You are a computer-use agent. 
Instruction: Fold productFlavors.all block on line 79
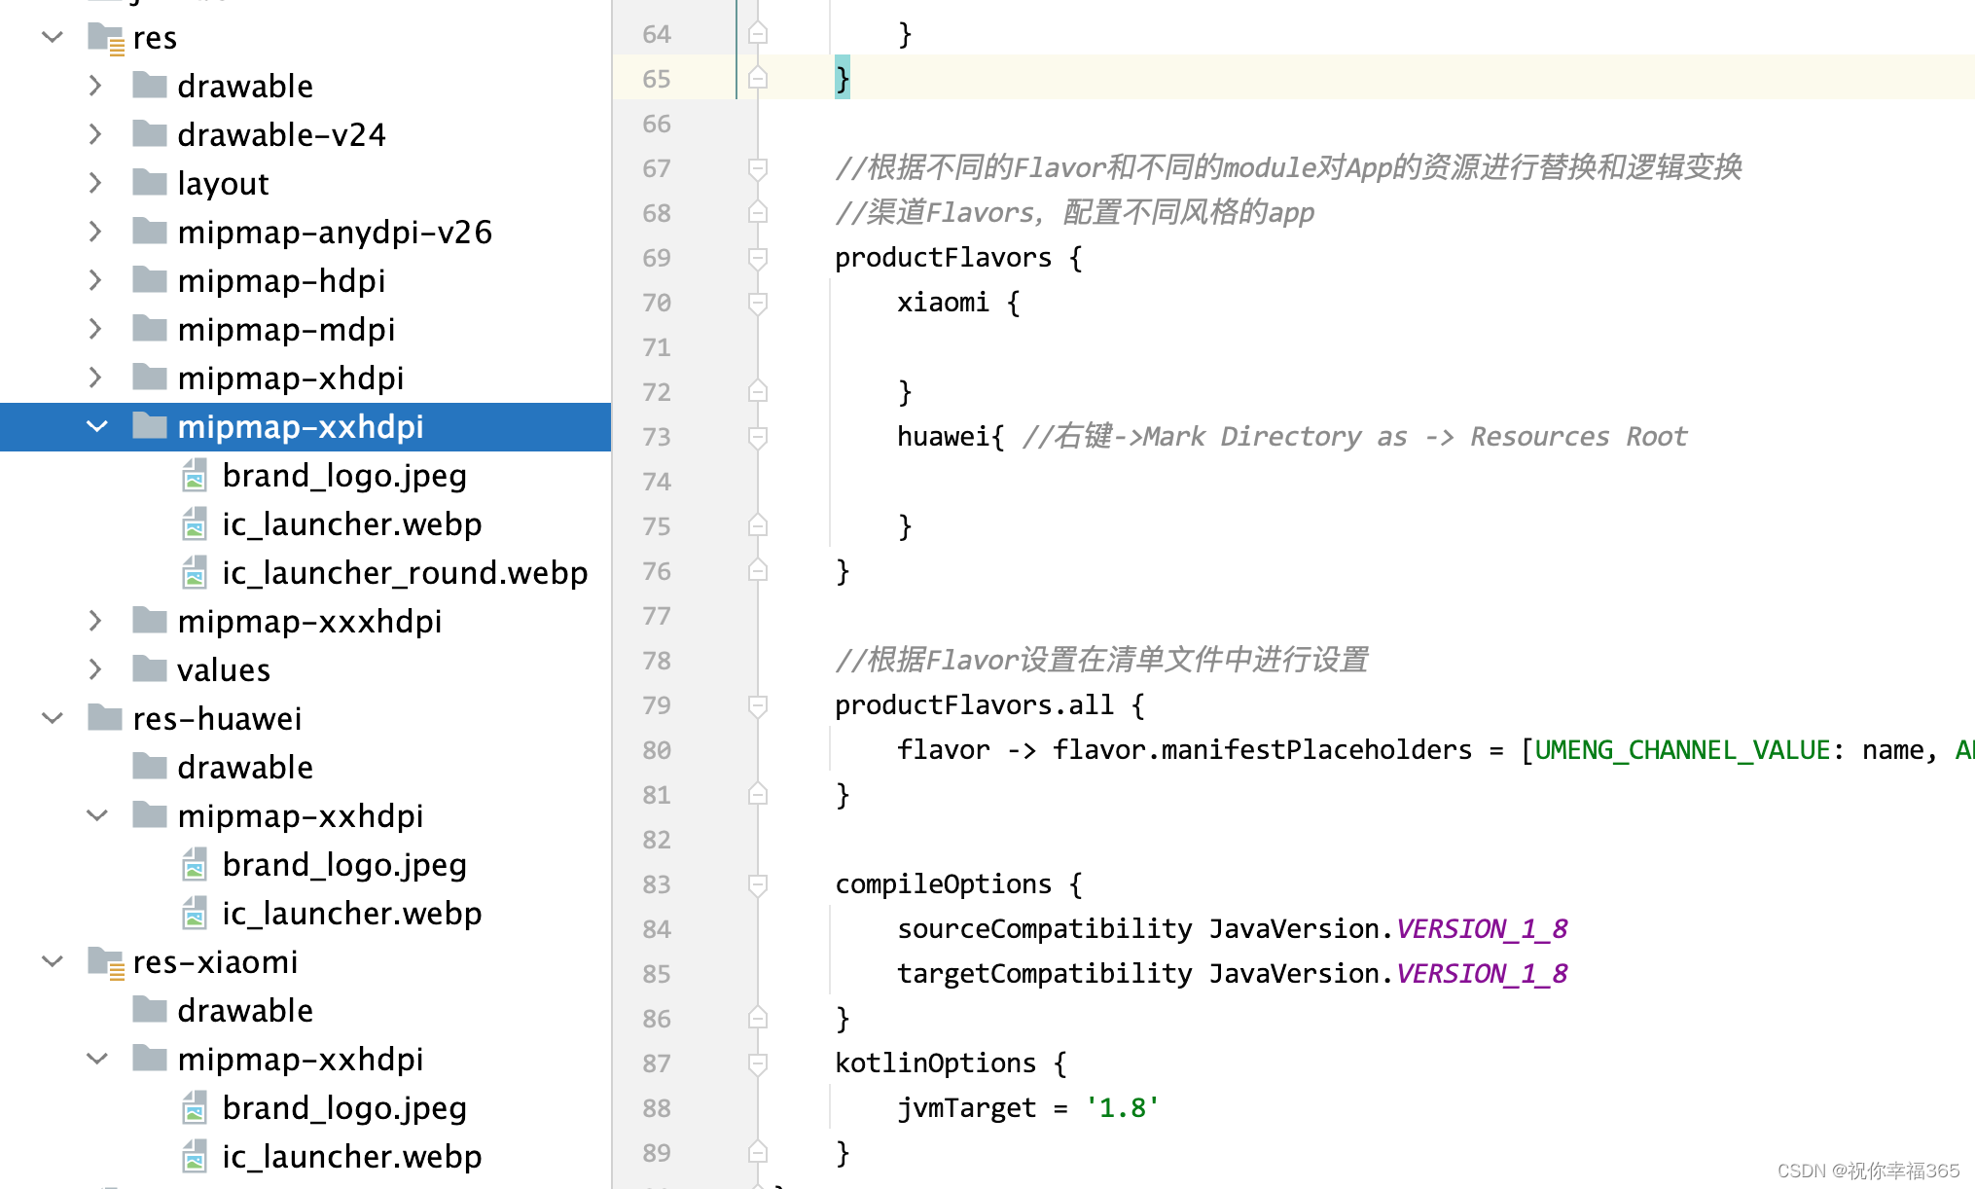point(758,705)
